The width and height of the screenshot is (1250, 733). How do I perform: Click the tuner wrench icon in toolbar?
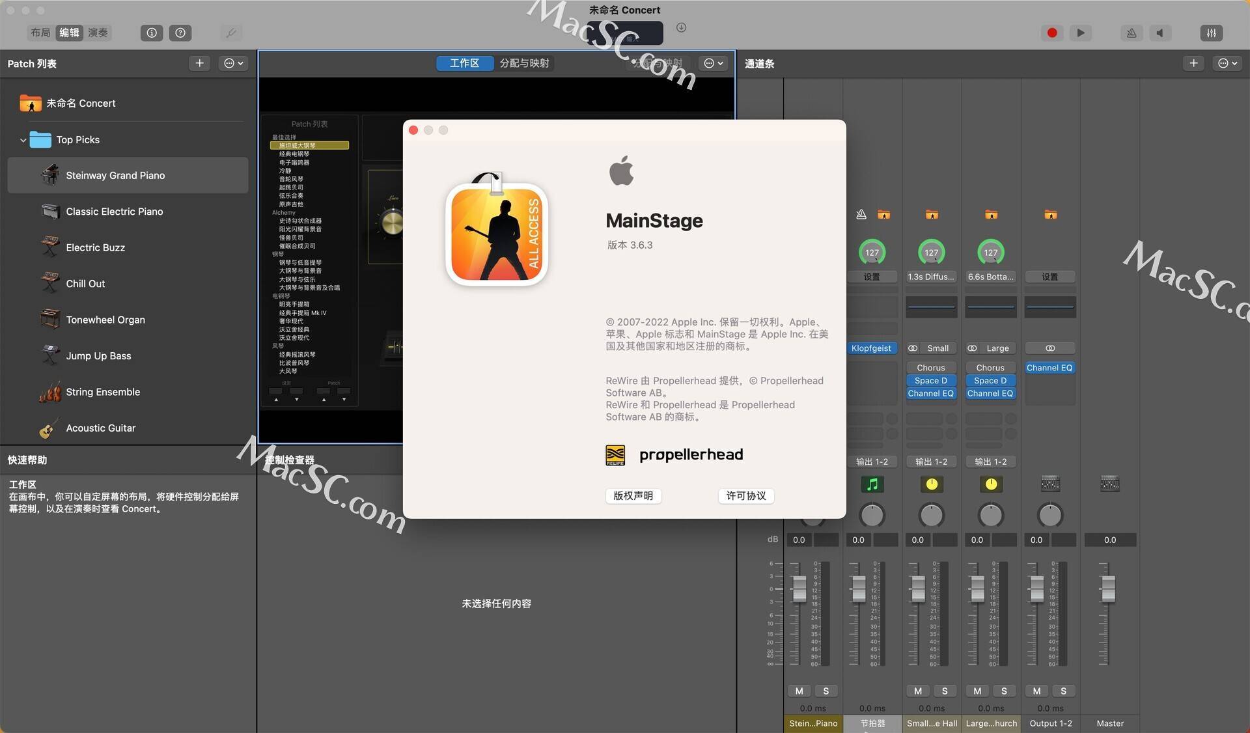click(x=230, y=33)
